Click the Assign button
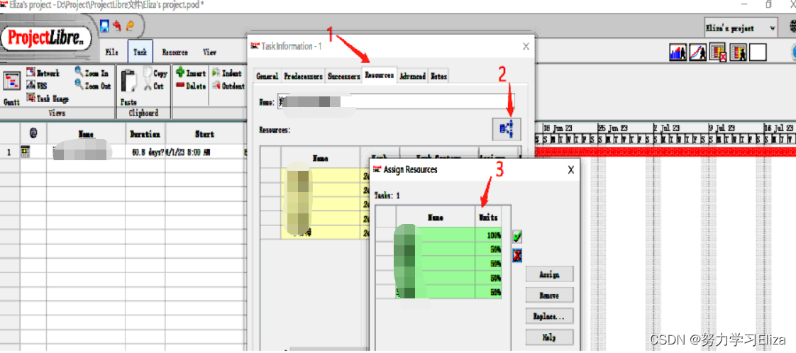The height and width of the screenshot is (353, 796). pyautogui.click(x=549, y=274)
